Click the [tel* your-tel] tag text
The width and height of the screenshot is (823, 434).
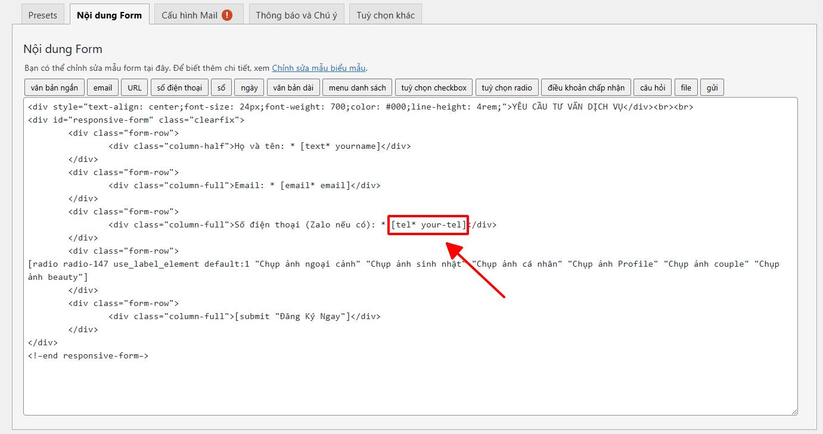click(428, 225)
